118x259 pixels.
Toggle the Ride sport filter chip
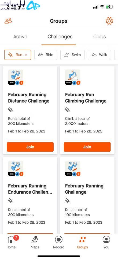tap(46, 55)
